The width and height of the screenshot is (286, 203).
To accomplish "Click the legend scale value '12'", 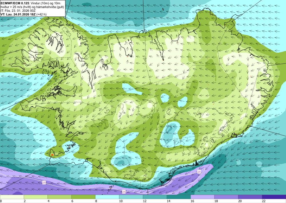I will tap(144, 201).
